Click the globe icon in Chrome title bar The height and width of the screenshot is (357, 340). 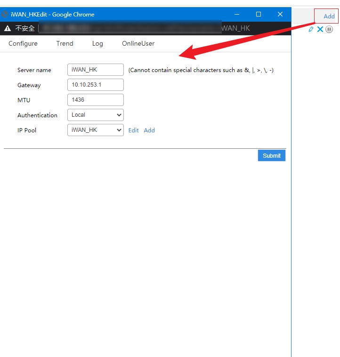5,14
